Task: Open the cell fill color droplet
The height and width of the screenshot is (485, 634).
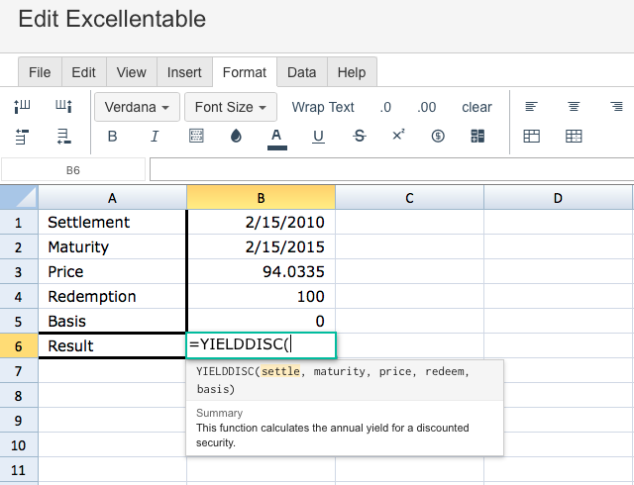Action: [x=236, y=137]
